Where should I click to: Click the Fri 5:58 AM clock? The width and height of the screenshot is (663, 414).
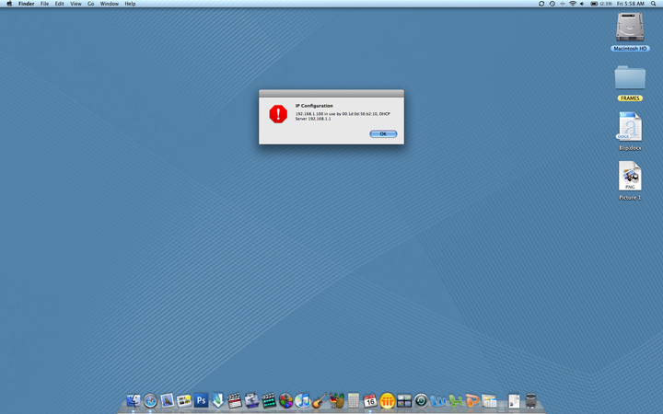click(631, 4)
